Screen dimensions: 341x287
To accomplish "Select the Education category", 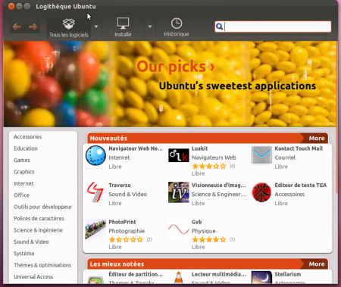I will [x=26, y=148].
